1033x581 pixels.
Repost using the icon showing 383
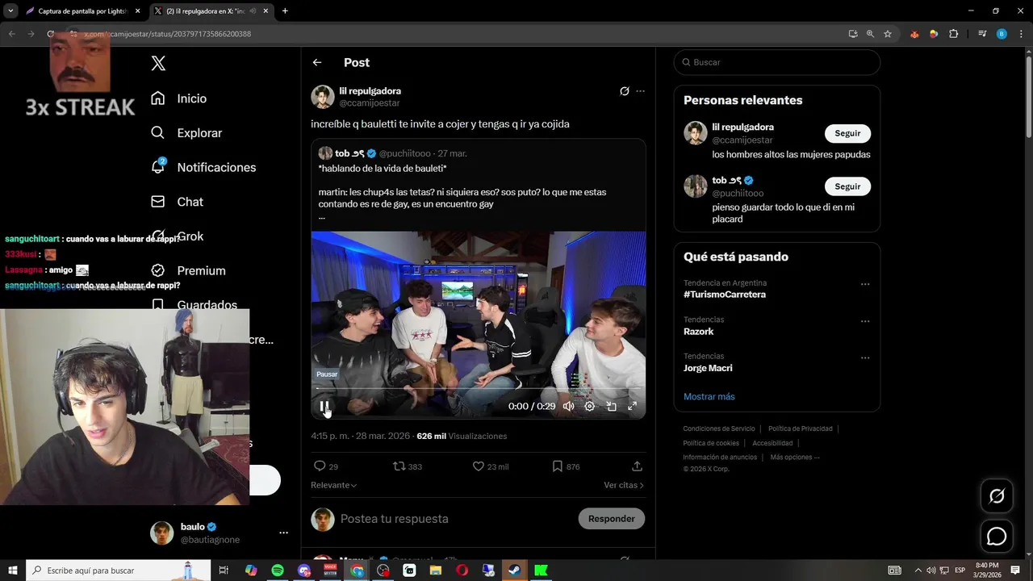point(407,466)
